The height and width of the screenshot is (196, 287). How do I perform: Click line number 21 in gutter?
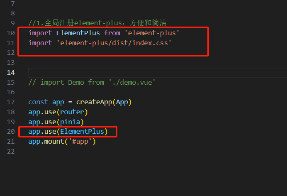(11, 142)
